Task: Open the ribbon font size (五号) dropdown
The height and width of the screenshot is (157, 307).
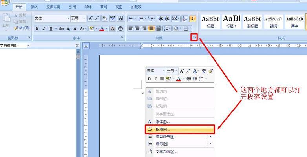Action: point(84,18)
